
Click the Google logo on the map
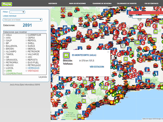[x=55, y=118]
